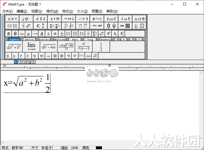
Task: Insert the right arrow symbol in small bar
Action: click(x=35, y=34)
